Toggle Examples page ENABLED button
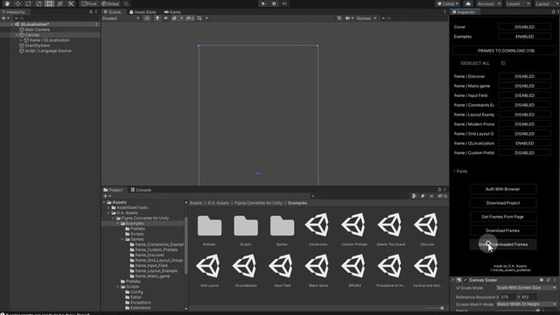This screenshot has width=560, height=315. (524, 37)
